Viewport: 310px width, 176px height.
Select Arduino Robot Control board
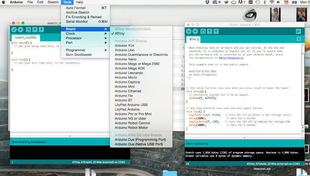coord(141,123)
